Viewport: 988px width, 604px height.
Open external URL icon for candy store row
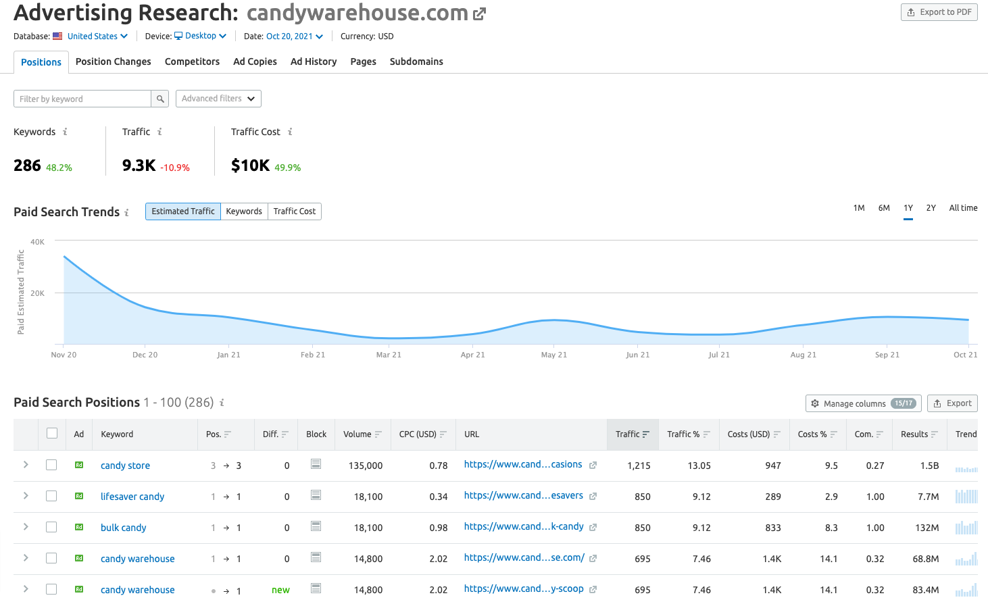593,465
